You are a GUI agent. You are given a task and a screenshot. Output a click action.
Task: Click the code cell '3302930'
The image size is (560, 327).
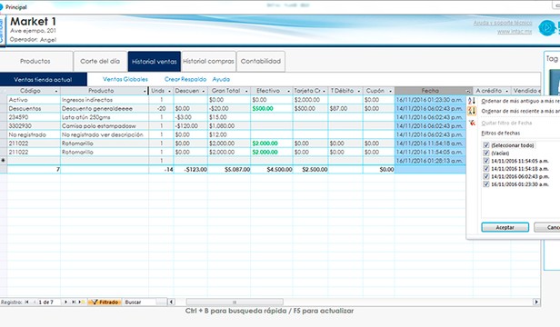pos(34,126)
